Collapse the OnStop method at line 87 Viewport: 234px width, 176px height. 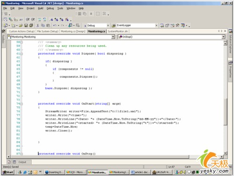[22, 154]
